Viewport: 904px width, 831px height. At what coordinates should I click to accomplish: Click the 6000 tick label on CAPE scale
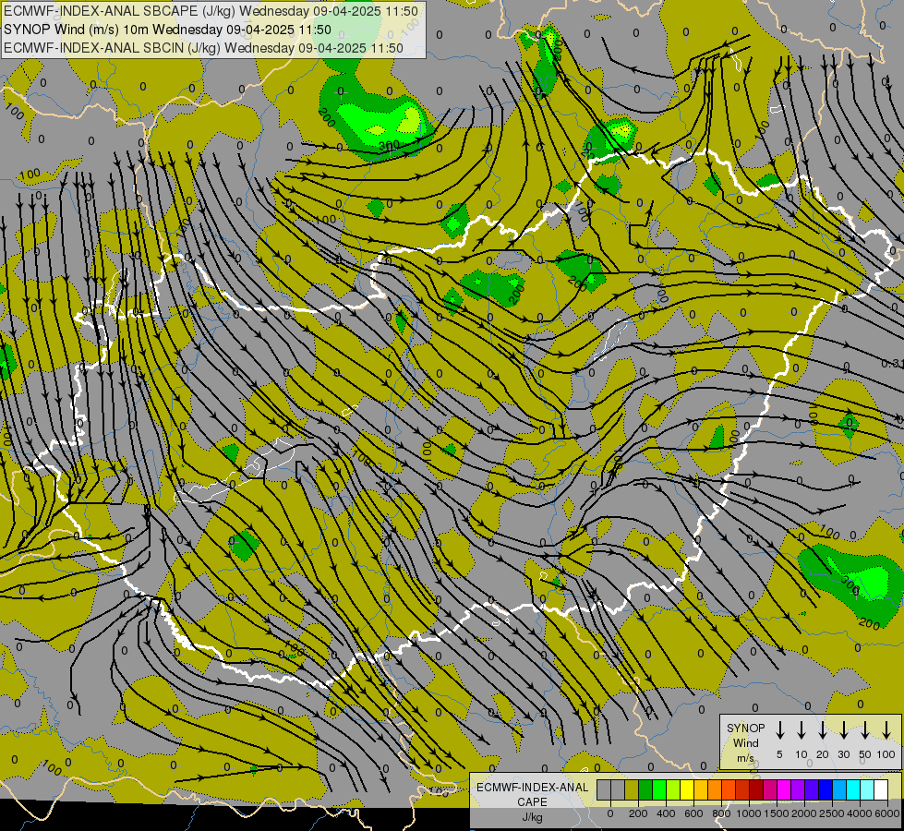pos(886,813)
